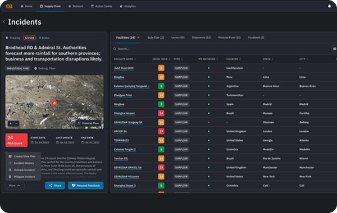Click the share icon on the Share button
This screenshot has height=213, width=337.
(51, 186)
